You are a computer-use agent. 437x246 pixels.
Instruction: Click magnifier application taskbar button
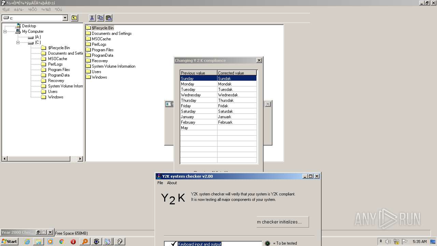[85, 242]
